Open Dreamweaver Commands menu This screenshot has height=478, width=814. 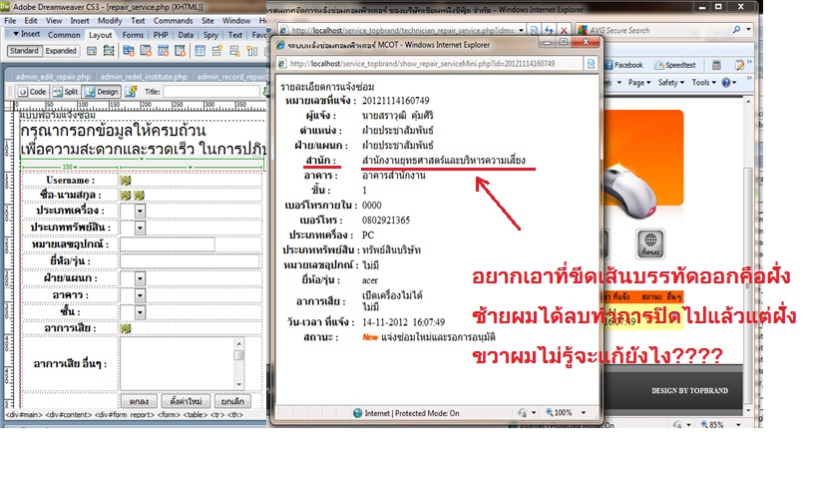tap(173, 21)
